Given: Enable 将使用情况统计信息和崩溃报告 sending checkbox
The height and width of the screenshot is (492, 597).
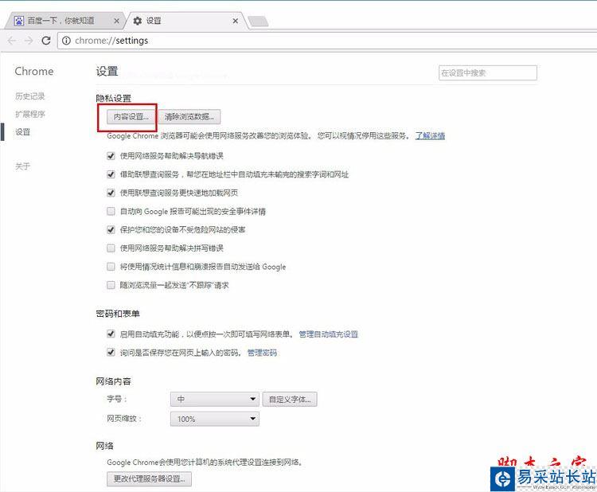Looking at the screenshot, I should click(x=111, y=267).
